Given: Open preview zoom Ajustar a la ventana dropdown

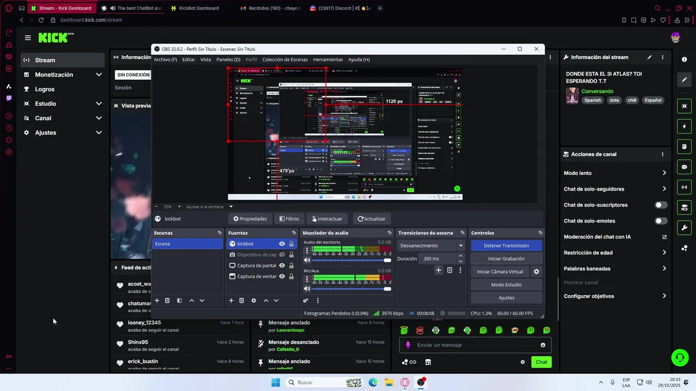Looking at the screenshot, I should (209, 206).
